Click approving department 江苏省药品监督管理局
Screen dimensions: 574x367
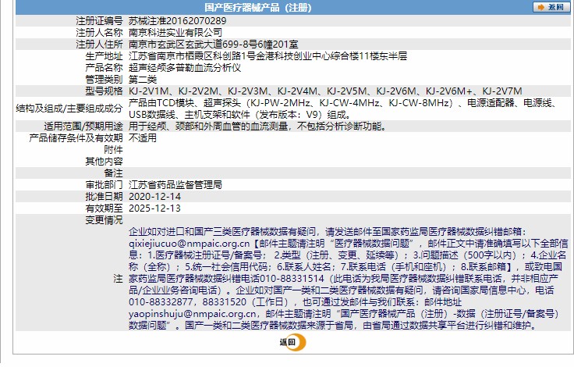coord(175,185)
